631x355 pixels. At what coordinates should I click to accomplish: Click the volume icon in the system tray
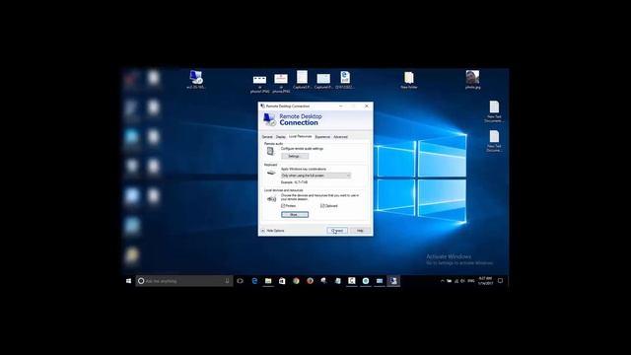(462, 281)
